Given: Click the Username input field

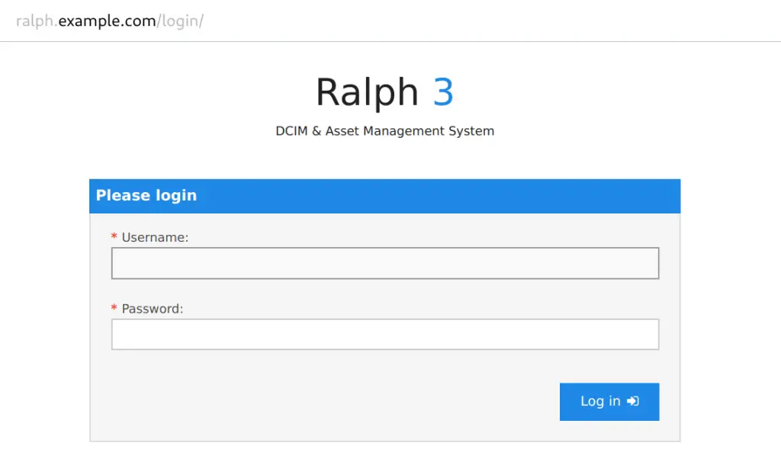Looking at the screenshot, I should (385, 263).
